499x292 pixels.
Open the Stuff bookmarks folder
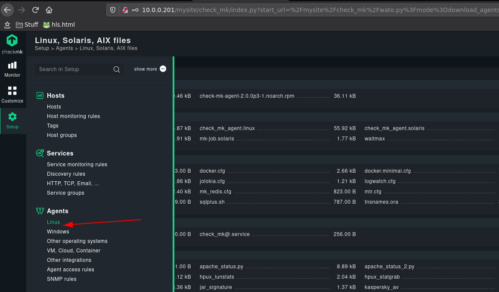pos(27,25)
